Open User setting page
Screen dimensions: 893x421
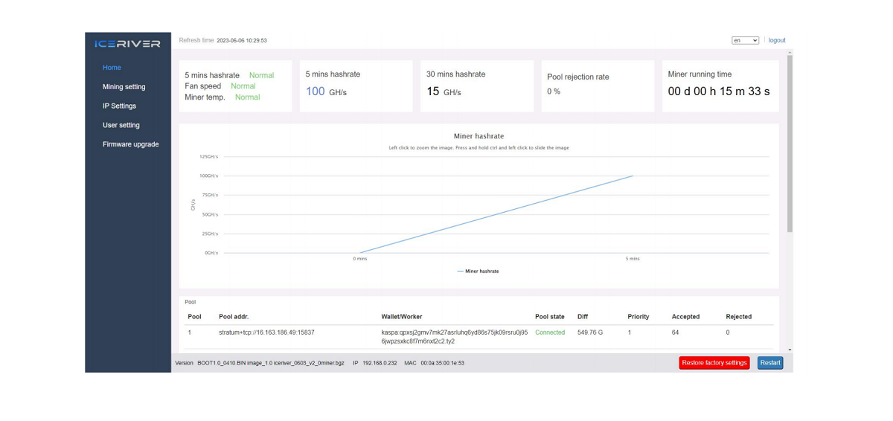[121, 126]
